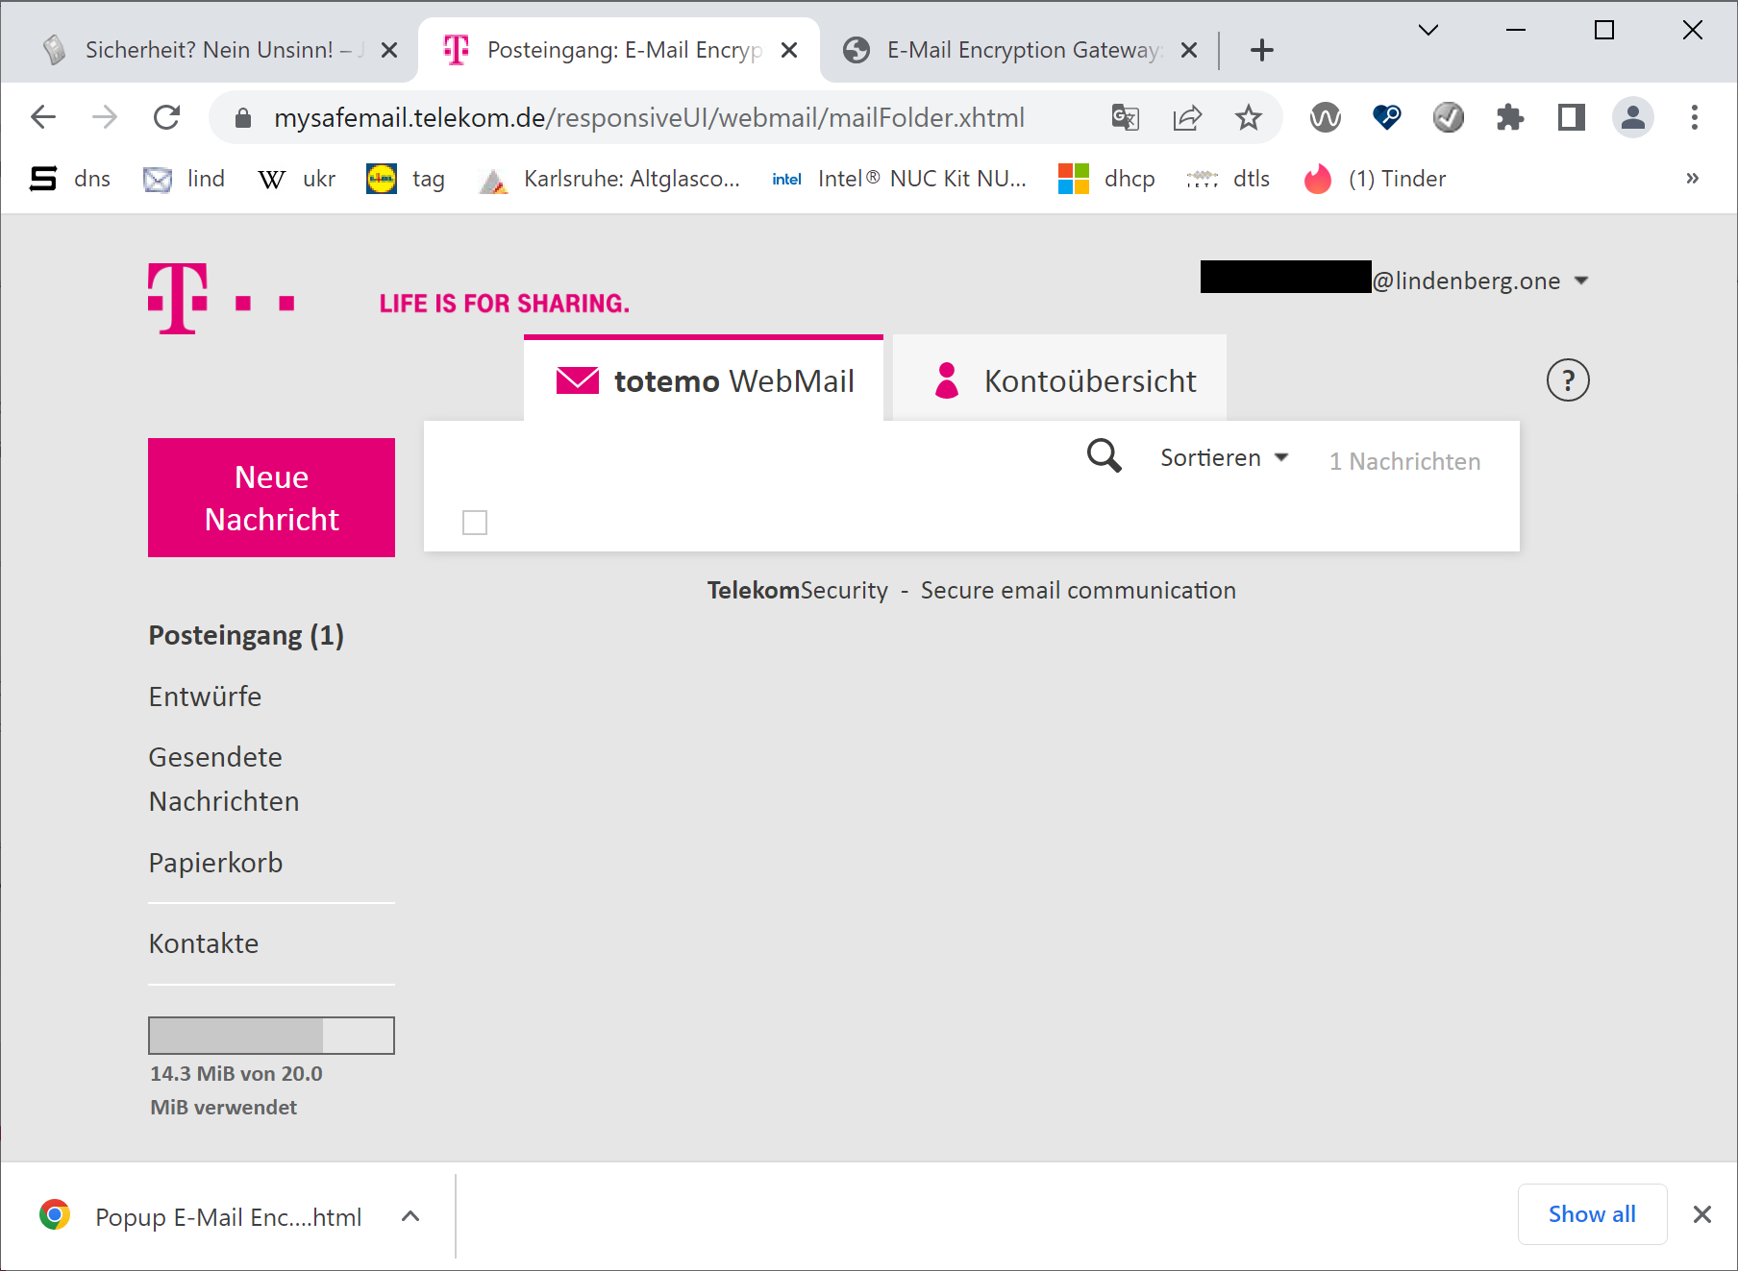Open the grey checkmark extension icon
1738x1271 pixels.
point(1448,117)
